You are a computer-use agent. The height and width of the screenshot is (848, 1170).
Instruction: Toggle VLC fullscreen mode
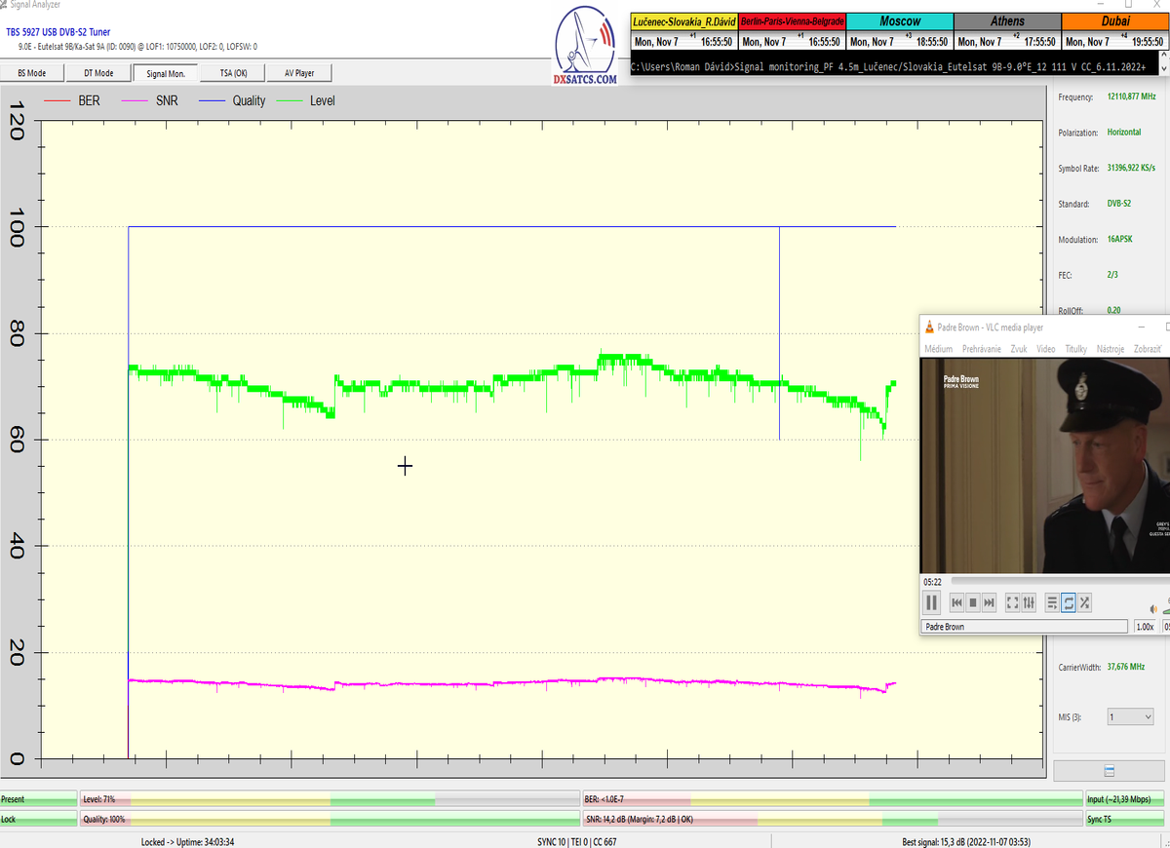[x=1013, y=602]
